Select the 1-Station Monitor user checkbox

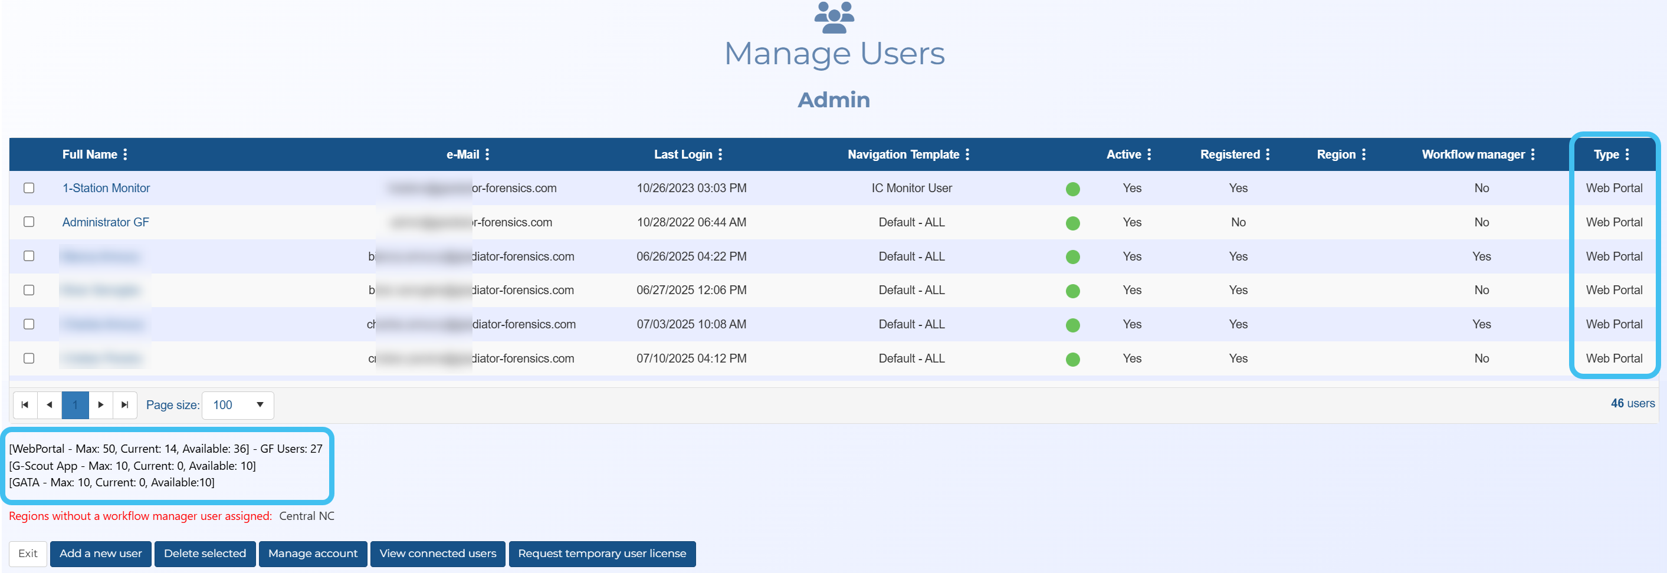tap(29, 188)
